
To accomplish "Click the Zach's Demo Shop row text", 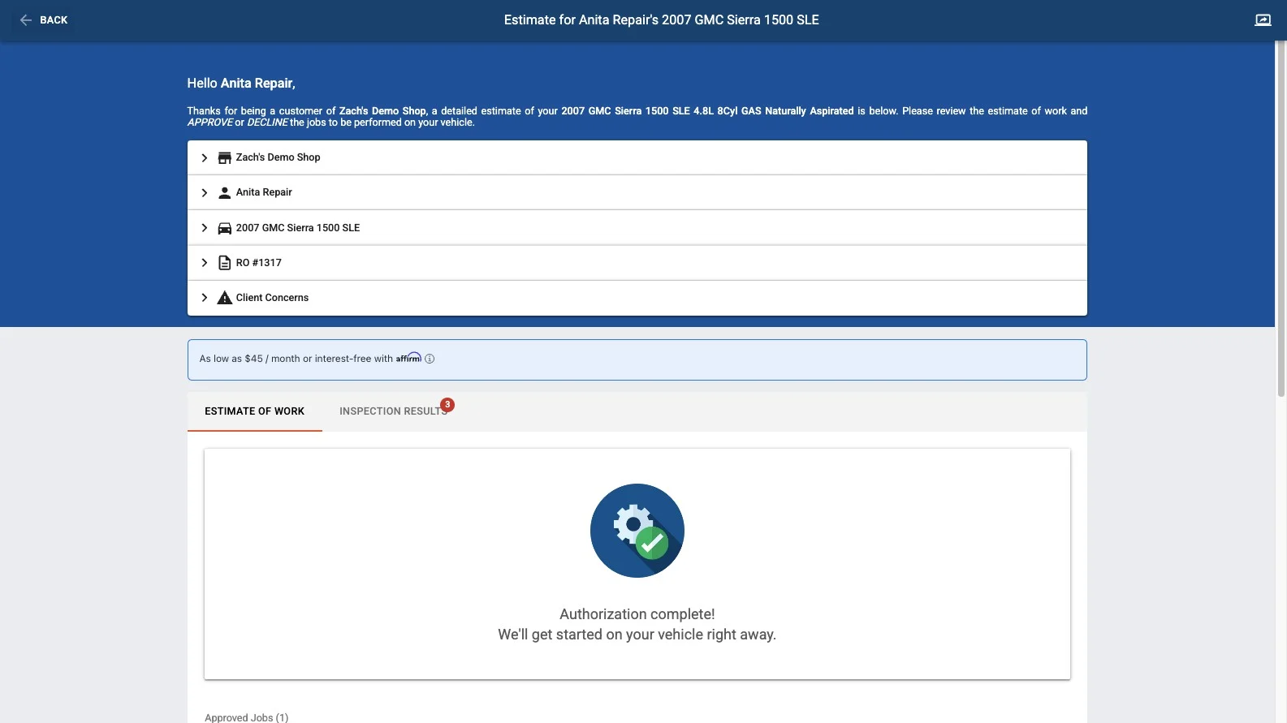I will (278, 157).
